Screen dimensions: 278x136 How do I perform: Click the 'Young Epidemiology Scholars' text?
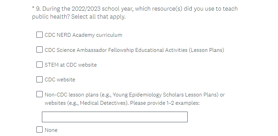(148, 95)
